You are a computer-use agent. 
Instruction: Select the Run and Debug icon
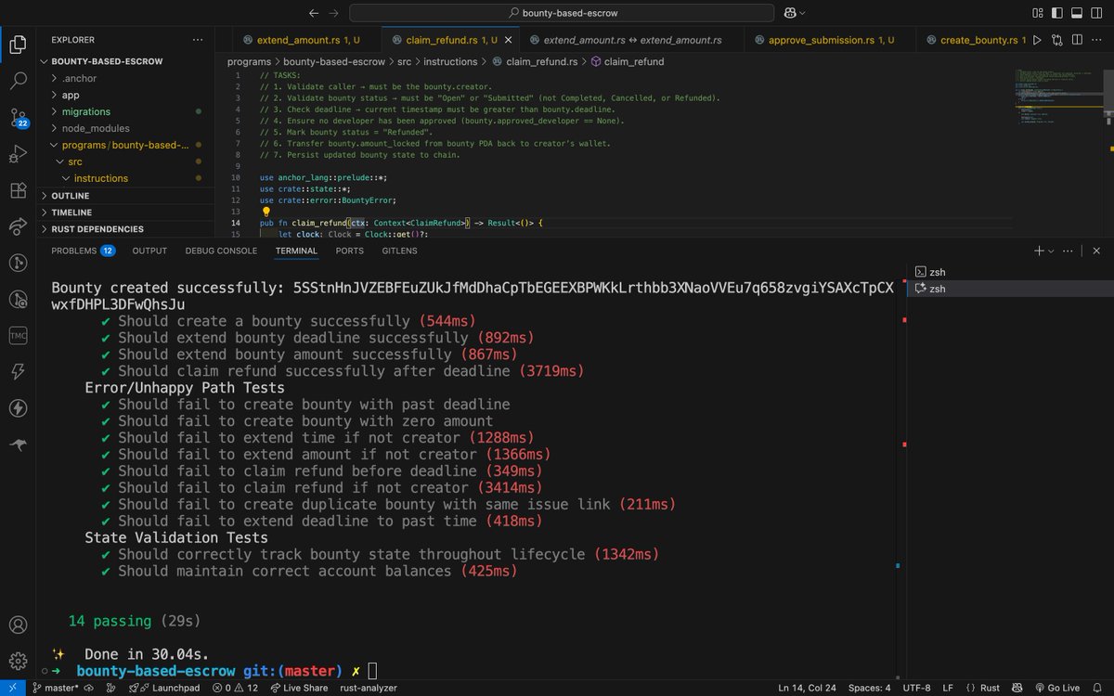[19, 155]
